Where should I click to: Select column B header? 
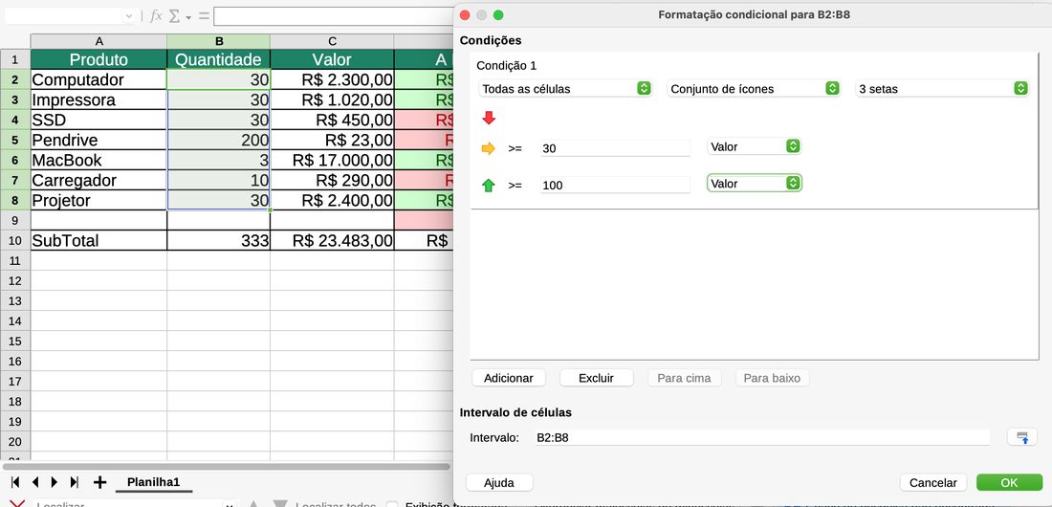218,42
